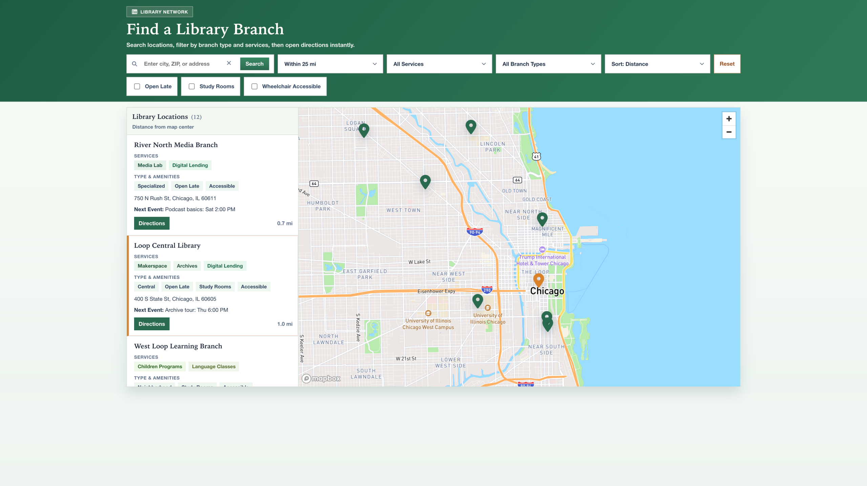Open the Sort: Distance dropdown
The height and width of the screenshot is (486, 867).
point(657,64)
